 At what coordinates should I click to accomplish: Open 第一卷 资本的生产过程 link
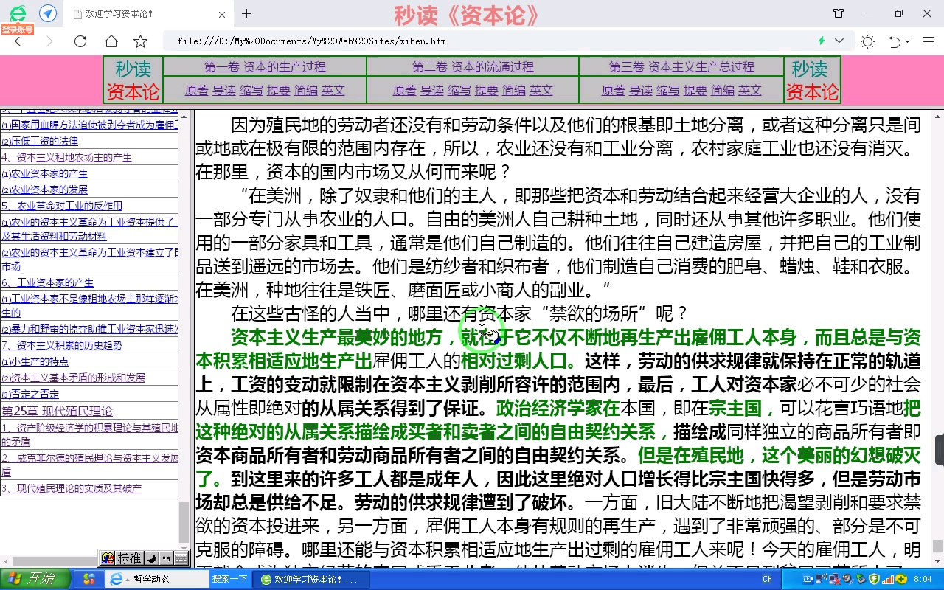coord(265,66)
